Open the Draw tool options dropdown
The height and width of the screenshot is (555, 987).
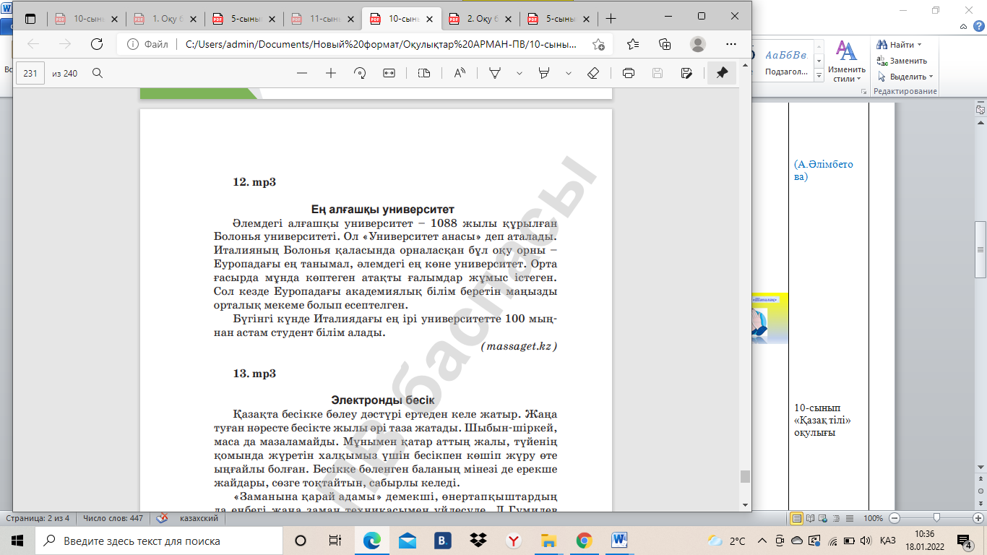520,73
